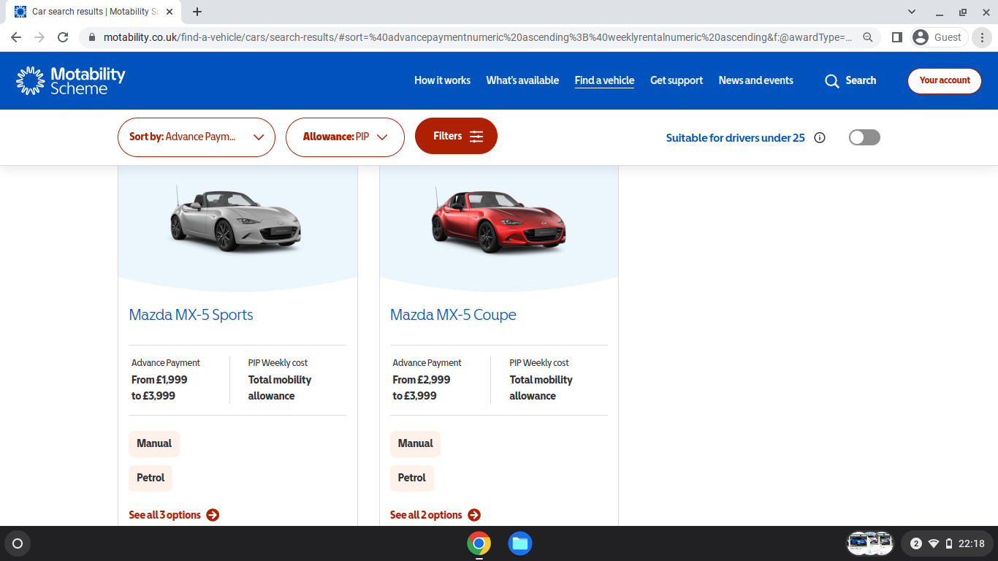Open the Sort by Advance Payment dropdown
The image size is (998, 561).
(197, 137)
